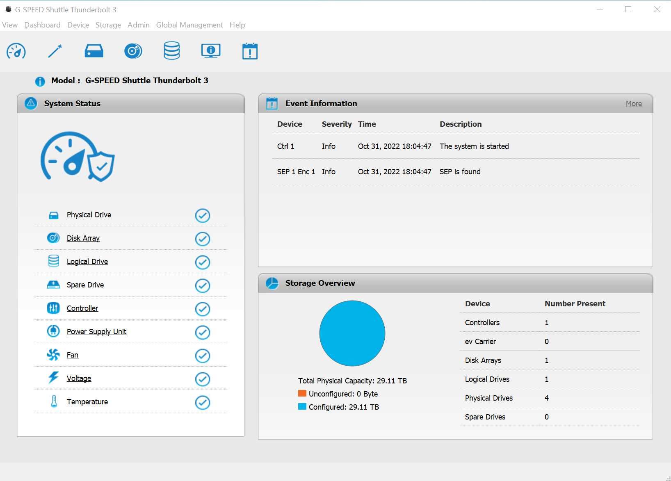Open the Help menu
The width and height of the screenshot is (671, 481).
tap(237, 25)
